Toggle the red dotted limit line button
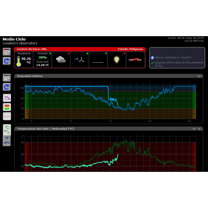 (7, 116)
